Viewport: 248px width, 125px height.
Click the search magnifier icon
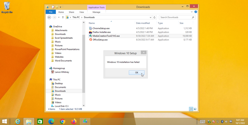pyautogui.click(x=193, y=17)
